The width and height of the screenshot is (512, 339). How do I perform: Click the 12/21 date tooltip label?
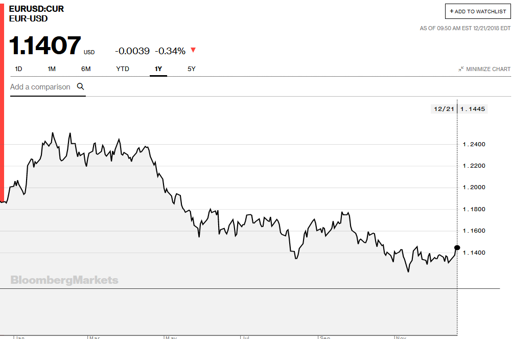click(x=443, y=109)
